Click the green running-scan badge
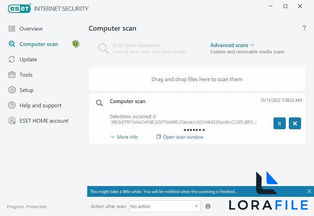 (75, 44)
